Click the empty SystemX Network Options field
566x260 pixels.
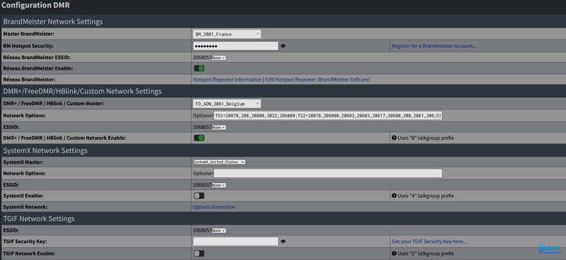pos(328,173)
